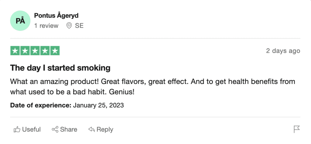Open the PÅ profile avatar
This screenshot has height=144, width=311.
click(21, 21)
